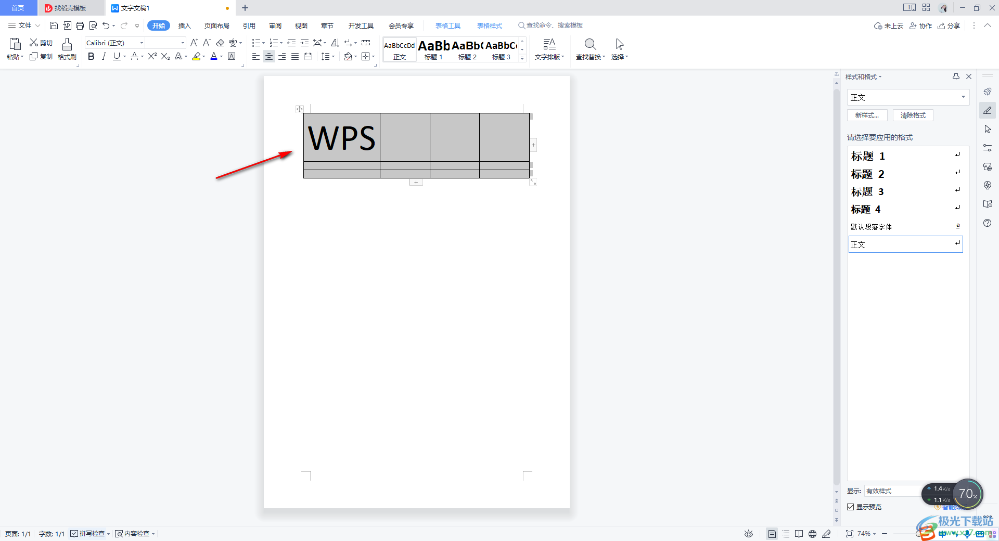This screenshot has height=541, width=999.
Task: Toggle Italic formatting
Action: click(x=104, y=56)
